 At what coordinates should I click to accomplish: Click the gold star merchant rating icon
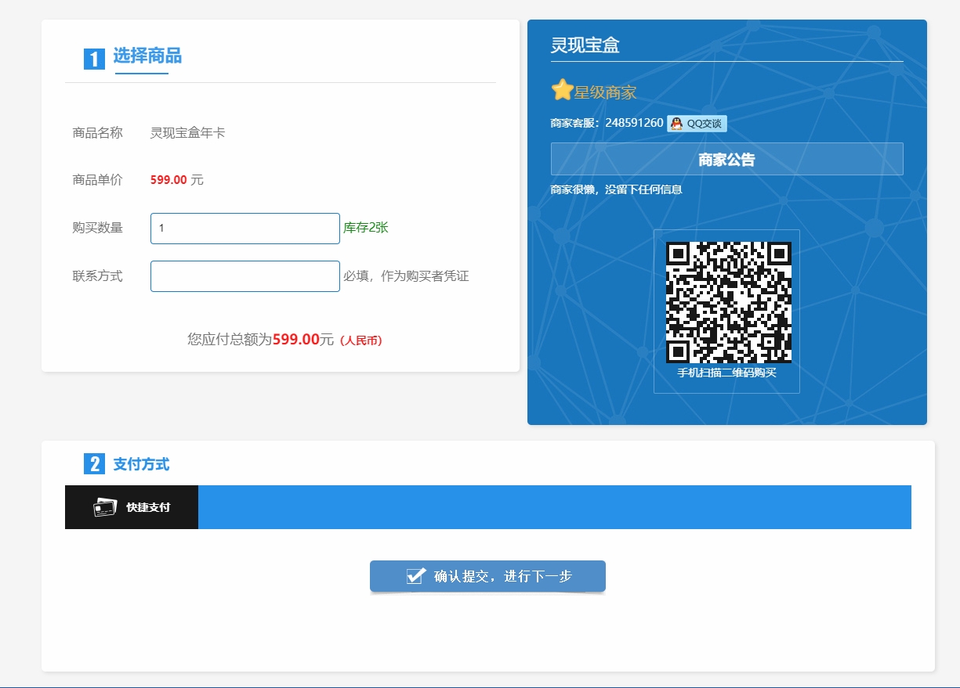tap(562, 90)
